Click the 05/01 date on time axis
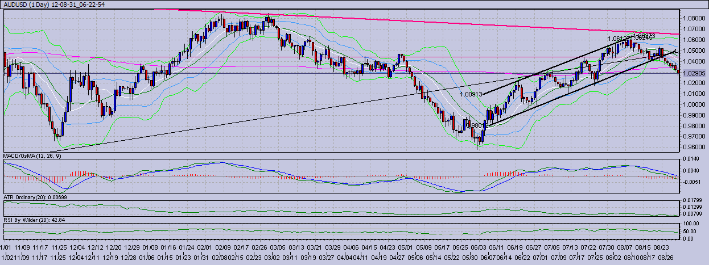This screenshot has width=709, height=265. pos(405,247)
